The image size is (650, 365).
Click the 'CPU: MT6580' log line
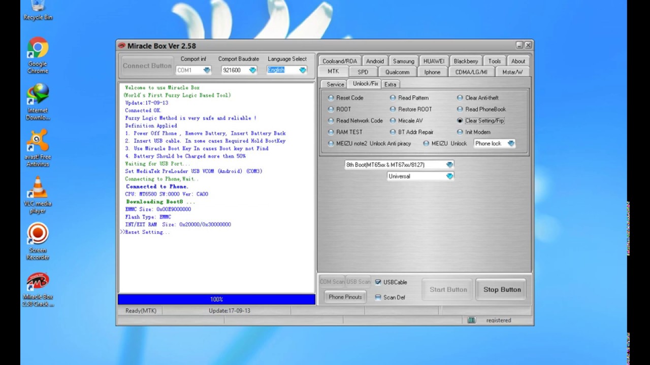coord(167,194)
